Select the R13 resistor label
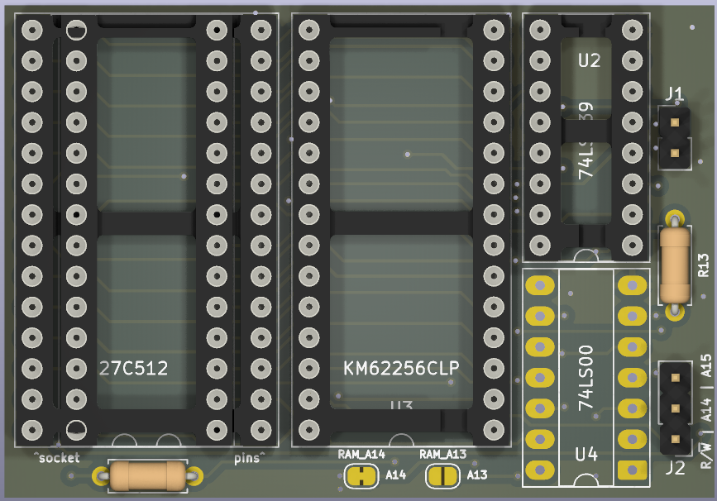The height and width of the screenshot is (501, 717). click(x=703, y=265)
